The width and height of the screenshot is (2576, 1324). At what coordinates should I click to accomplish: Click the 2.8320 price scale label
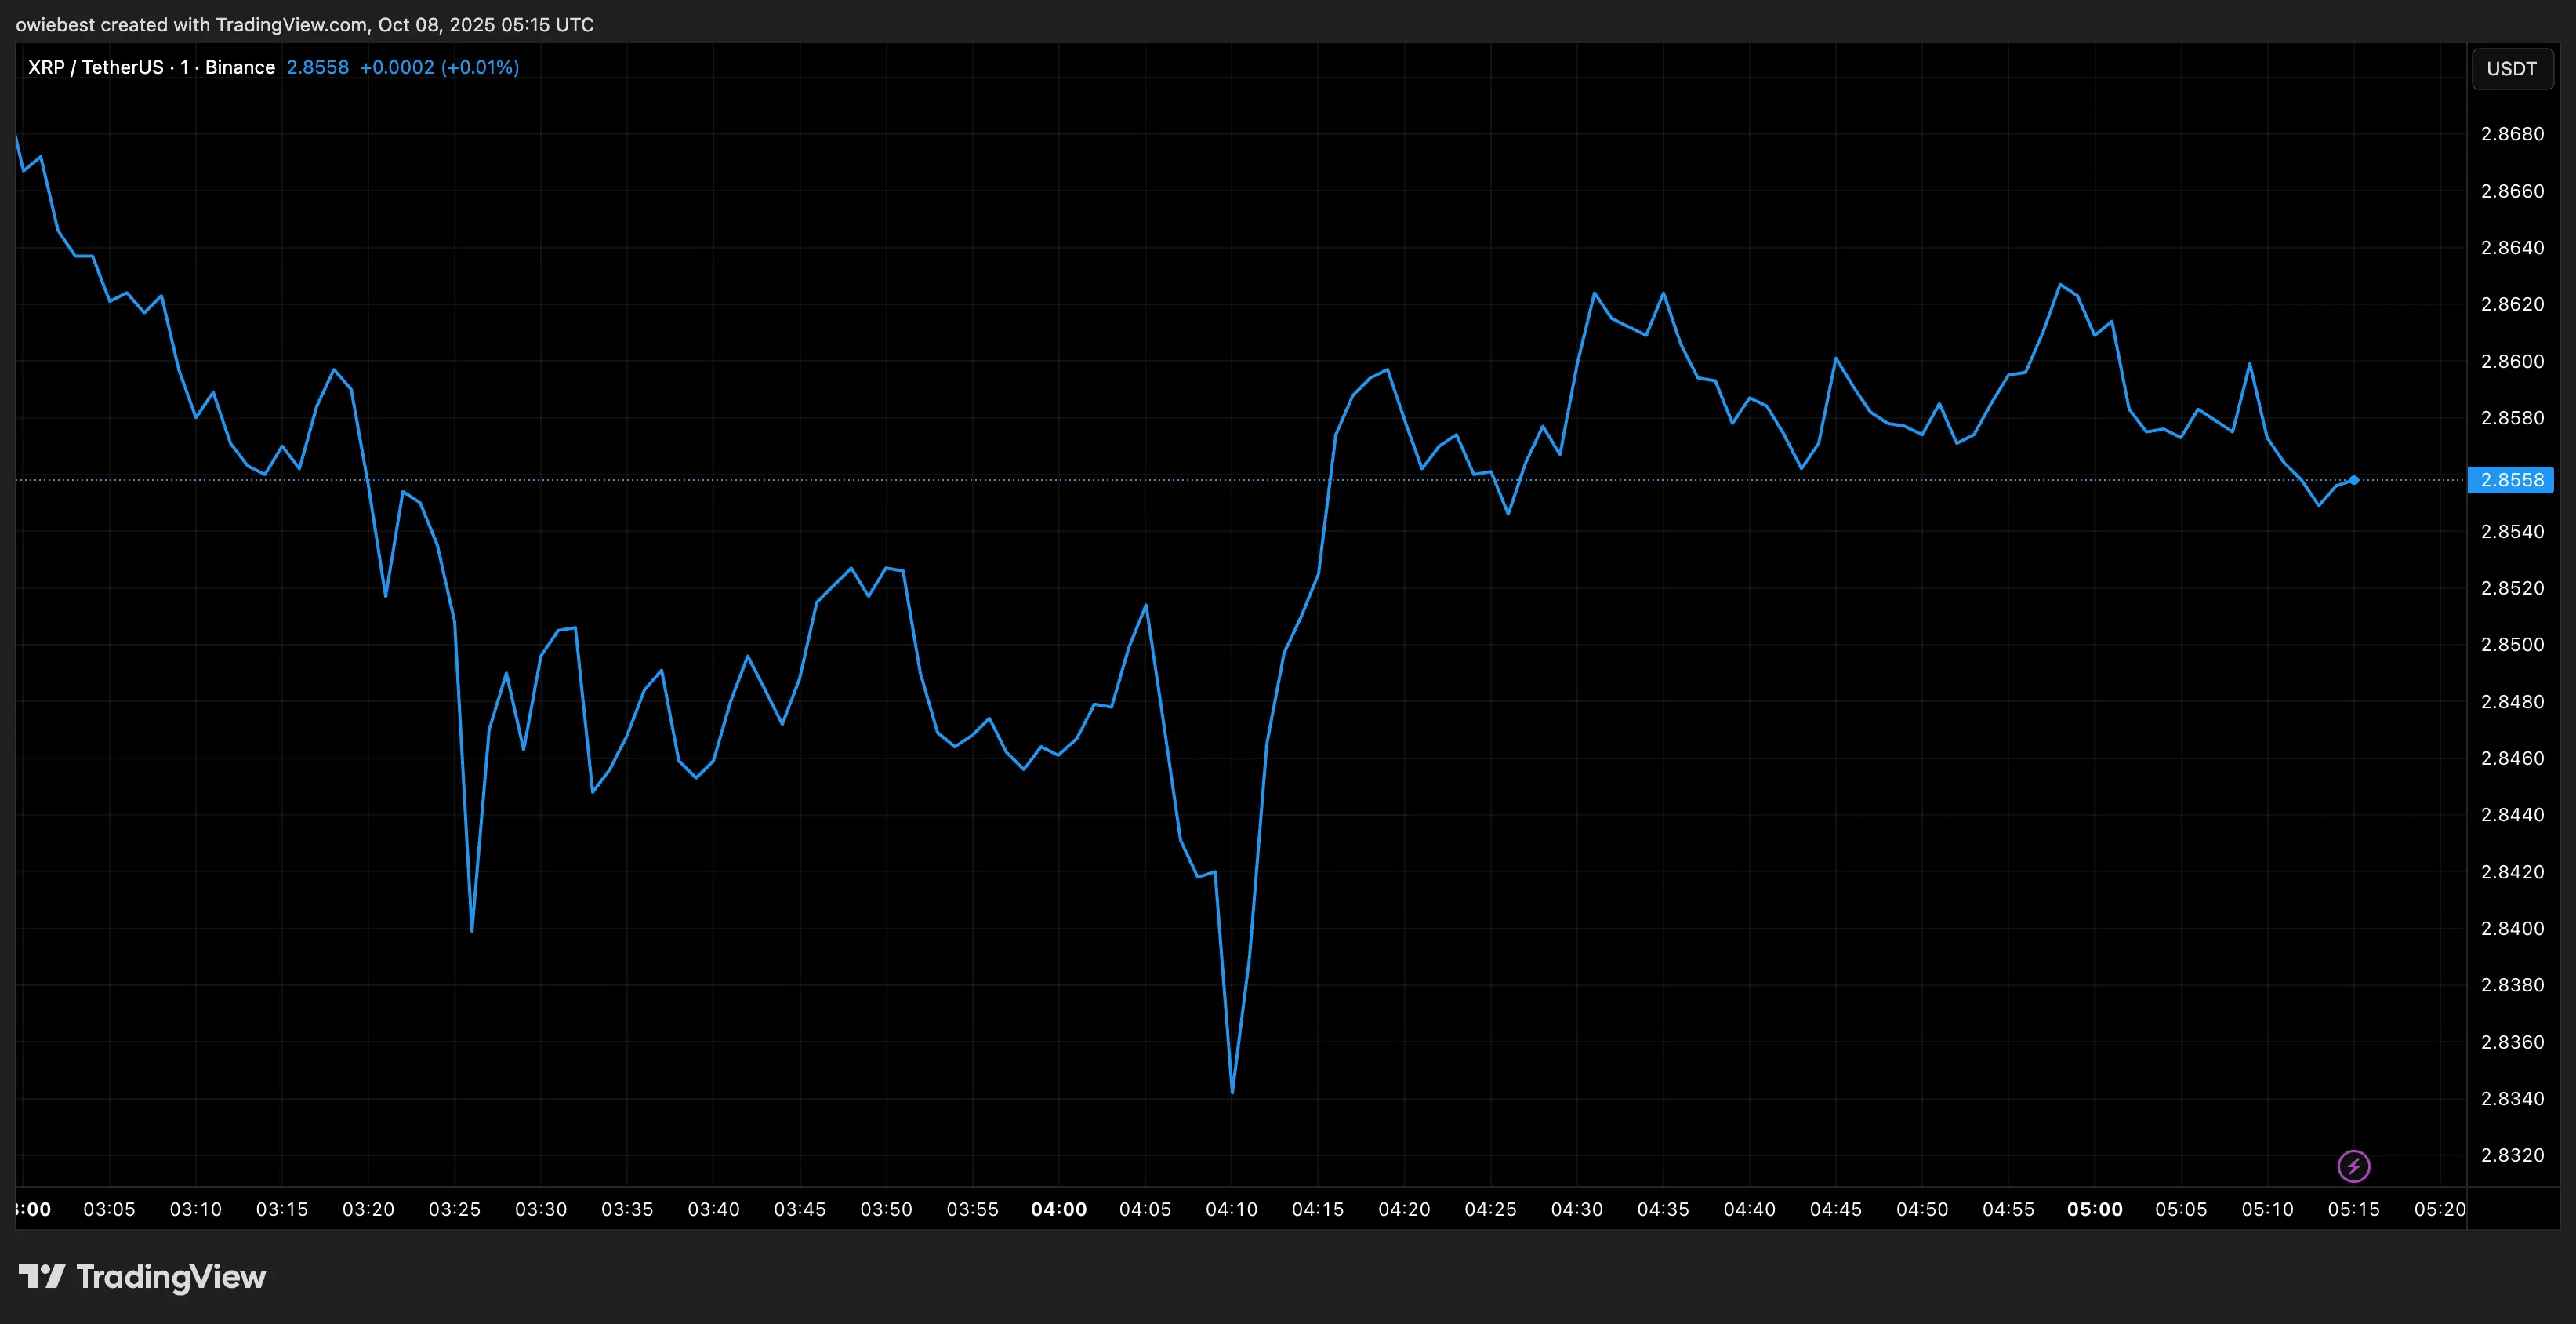click(x=2512, y=1155)
